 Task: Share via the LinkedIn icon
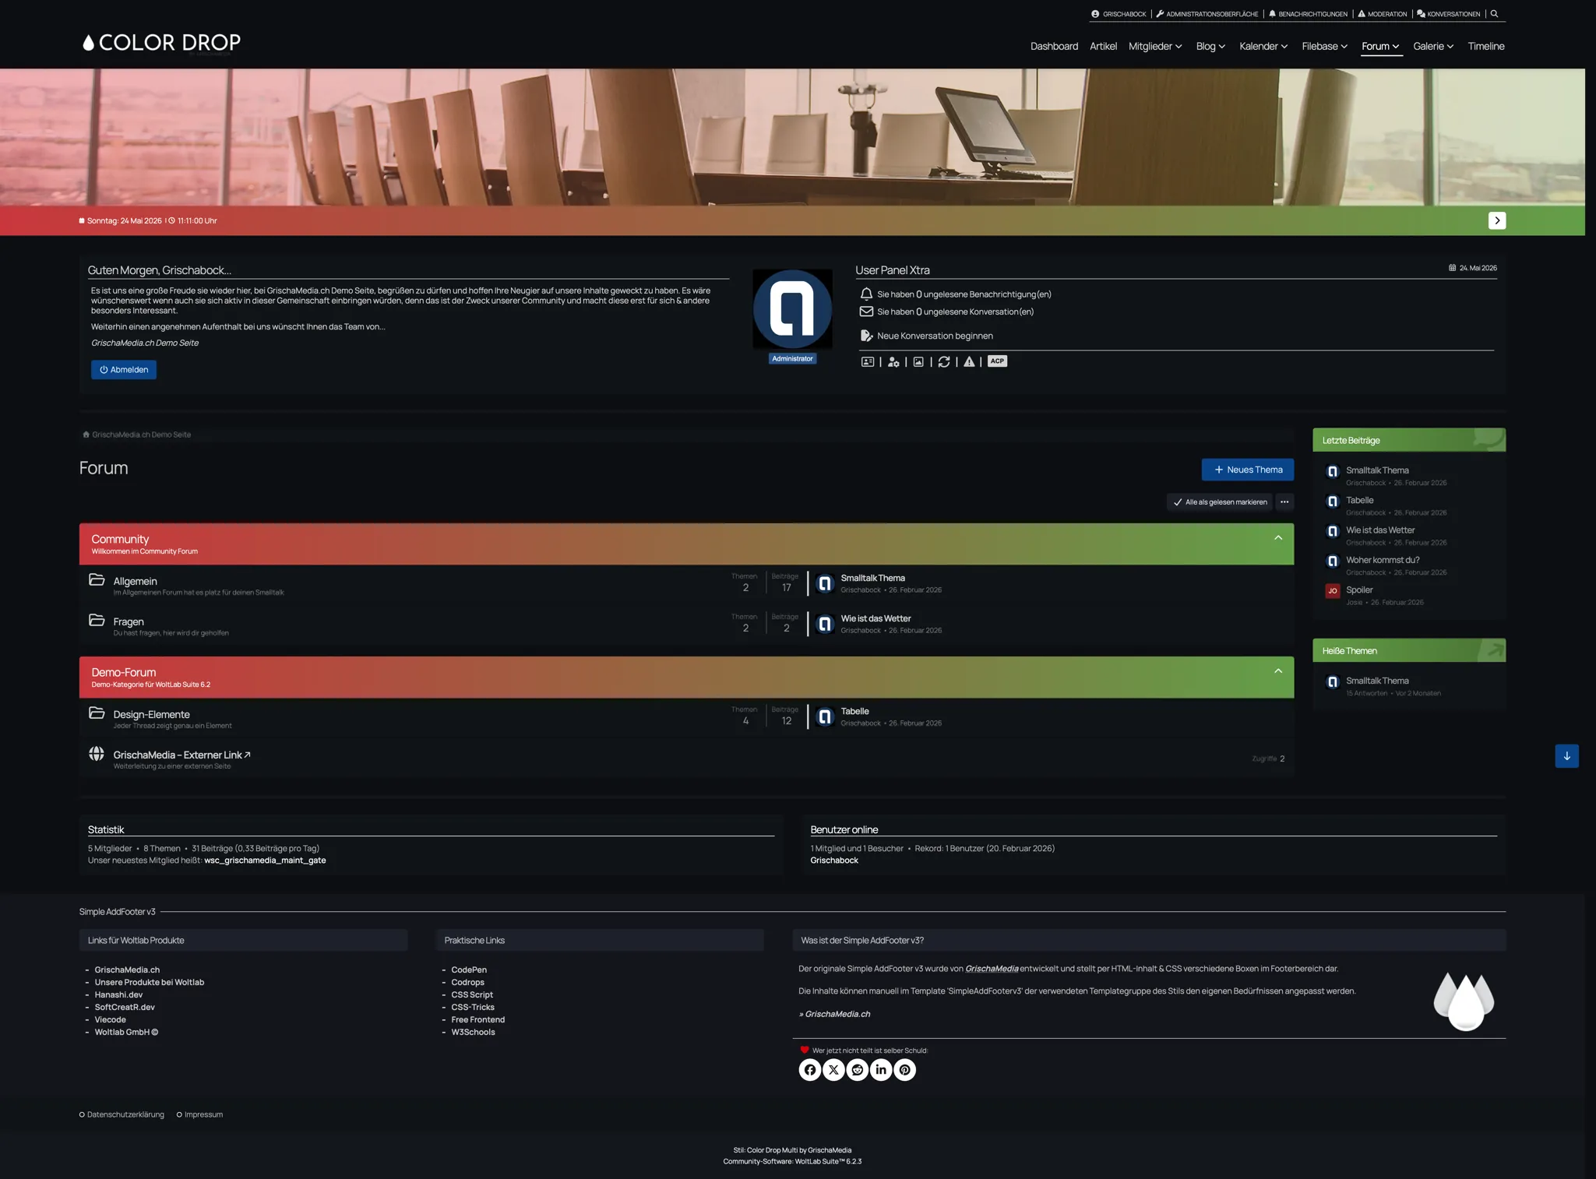(x=881, y=1070)
